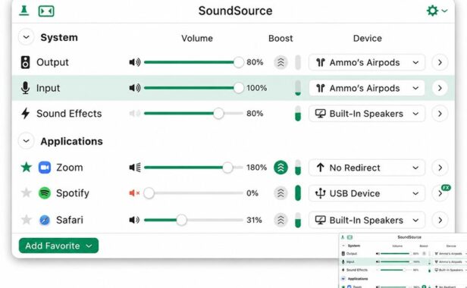This screenshot has height=288, width=467.
Task: Unfavorite Zoom with green star
Action: (x=27, y=167)
